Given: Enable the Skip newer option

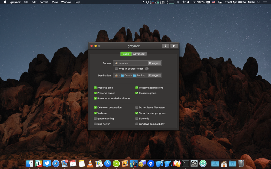Looking at the screenshot, I should pos(95,124).
